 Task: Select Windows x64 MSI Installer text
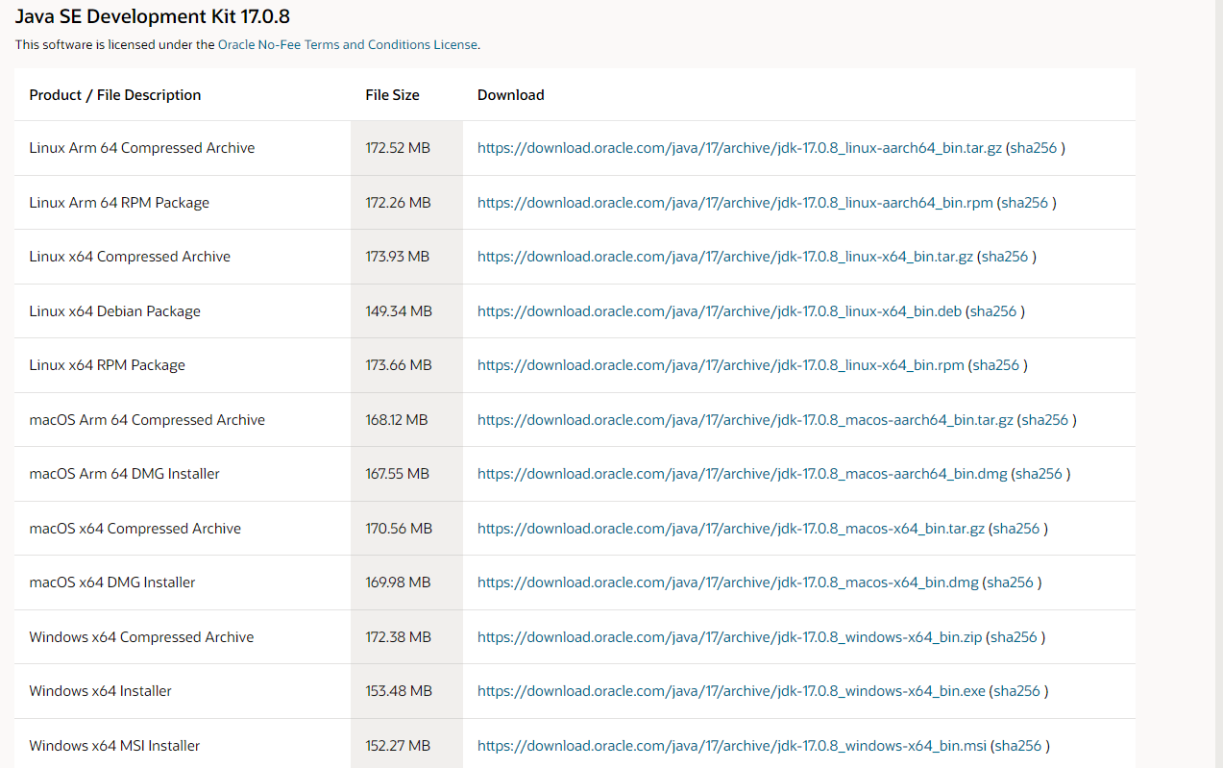115,746
